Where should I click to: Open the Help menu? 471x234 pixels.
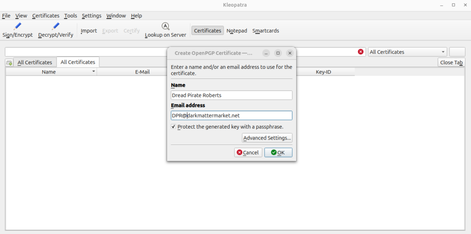(136, 16)
